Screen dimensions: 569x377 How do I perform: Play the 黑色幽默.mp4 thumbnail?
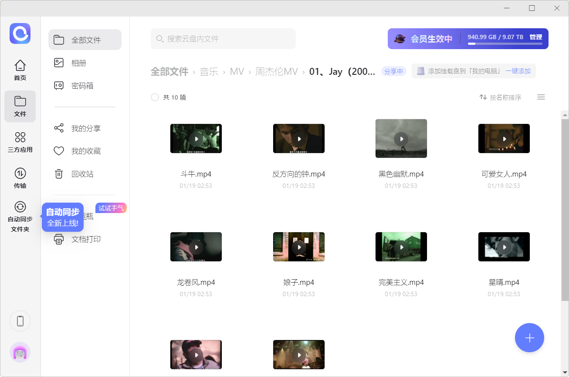(x=401, y=138)
